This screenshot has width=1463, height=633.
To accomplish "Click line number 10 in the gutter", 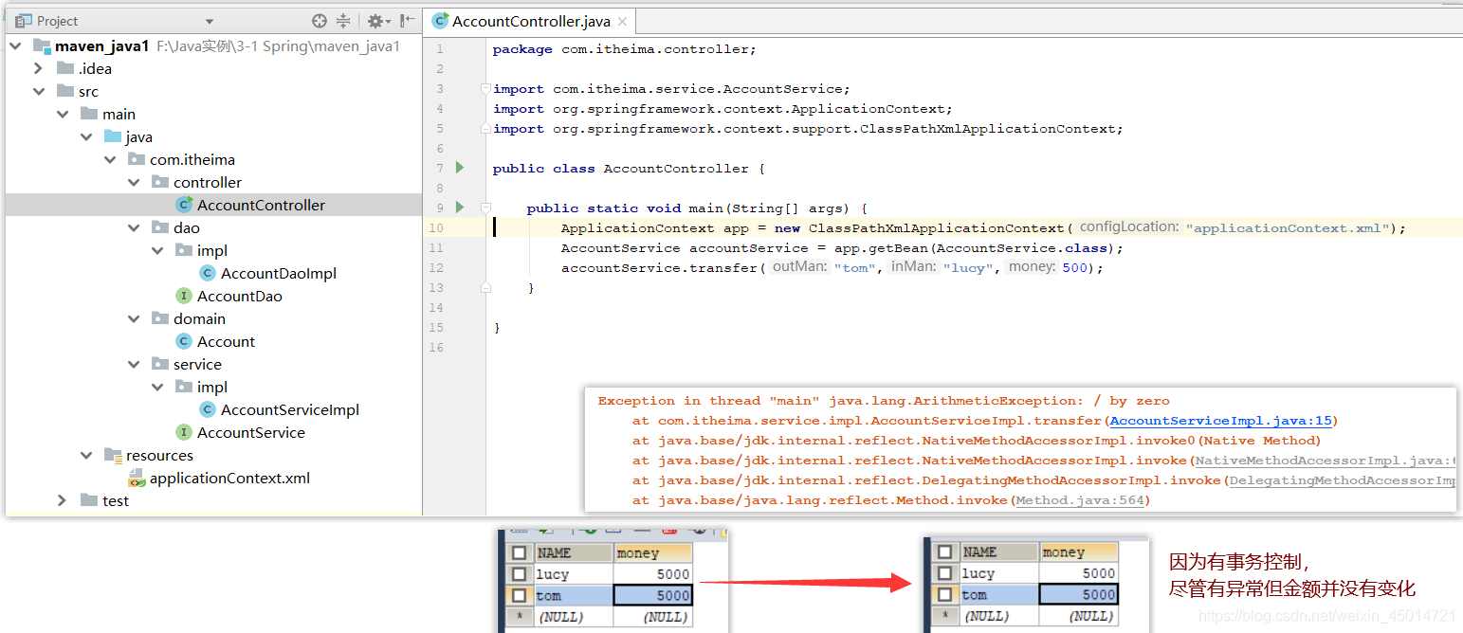I will pos(436,227).
